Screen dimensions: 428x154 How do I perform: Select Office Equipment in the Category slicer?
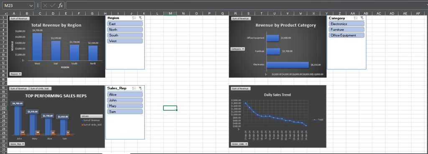click(x=346, y=35)
